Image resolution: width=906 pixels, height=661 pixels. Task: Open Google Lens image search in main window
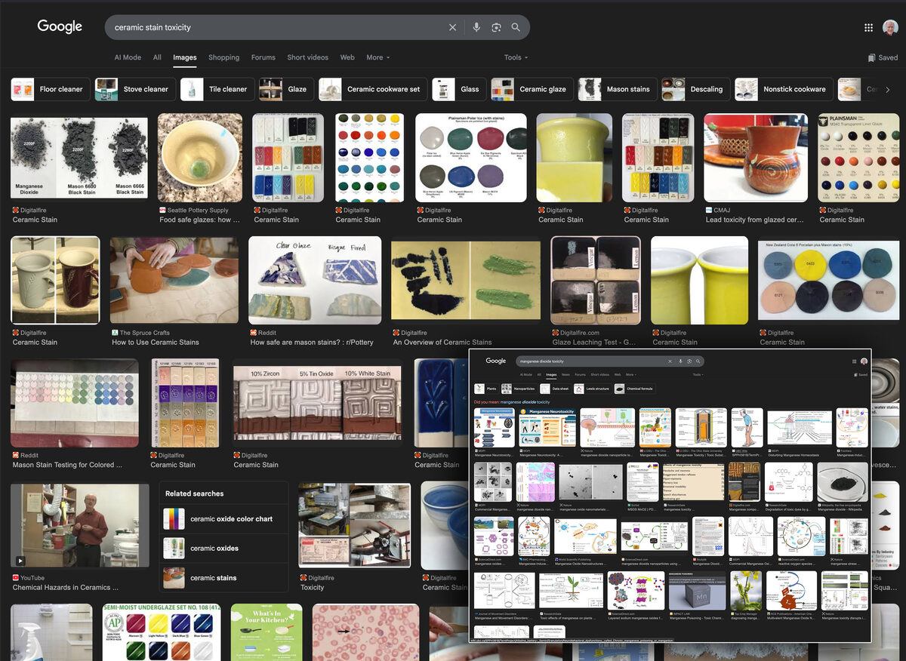(x=496, y=27)
